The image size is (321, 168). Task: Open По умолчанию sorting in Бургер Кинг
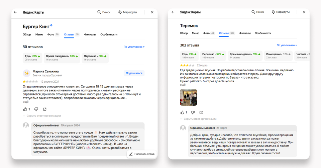tap(134, 47)
